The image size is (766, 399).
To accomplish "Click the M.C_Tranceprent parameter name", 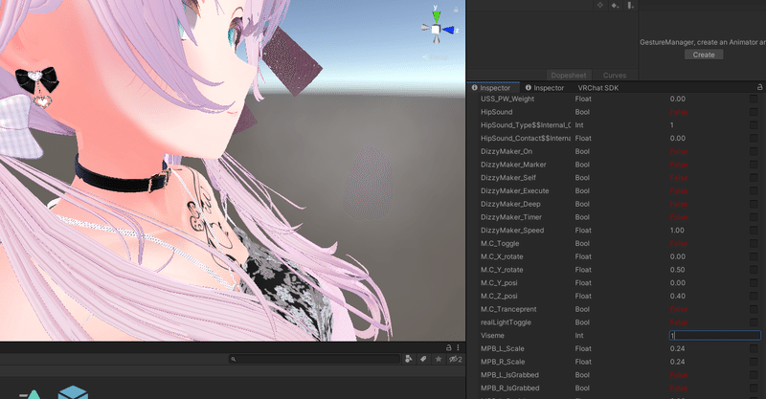I will [508, 309].
